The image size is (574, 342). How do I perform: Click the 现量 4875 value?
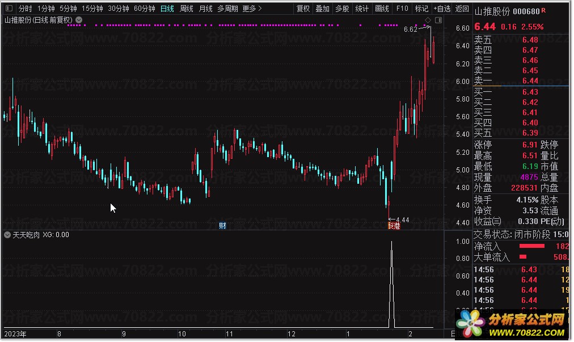pyautogui.click(x=529, y=177)
